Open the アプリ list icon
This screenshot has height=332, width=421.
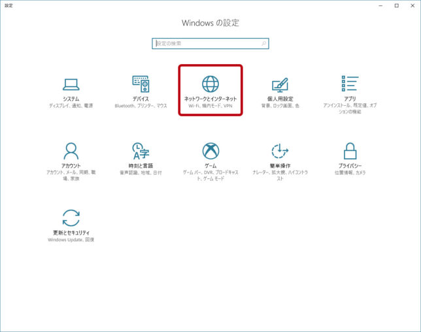350,84
